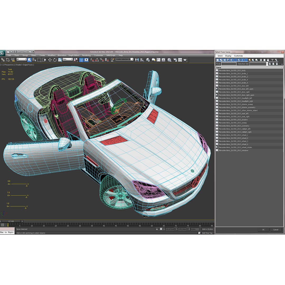
Task: Click the Unlink Selection icon
Action: click(8, 60)
